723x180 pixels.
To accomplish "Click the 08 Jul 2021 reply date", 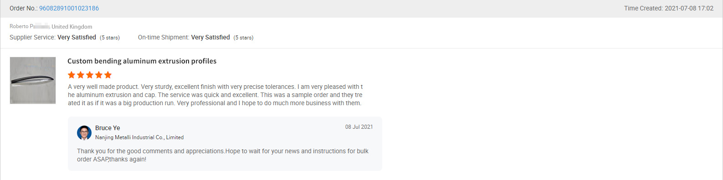I will coord(359,127).
